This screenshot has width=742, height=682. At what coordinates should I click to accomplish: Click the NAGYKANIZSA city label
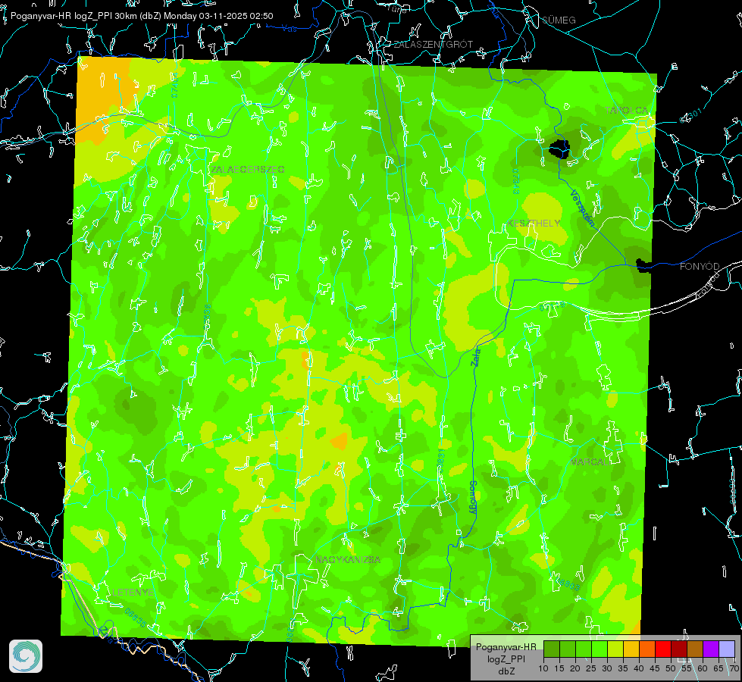coord(348,560)
